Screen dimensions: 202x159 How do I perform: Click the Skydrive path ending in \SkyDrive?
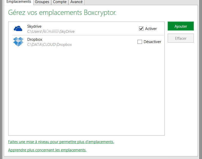pyautogui.click(x=51, y=31)
